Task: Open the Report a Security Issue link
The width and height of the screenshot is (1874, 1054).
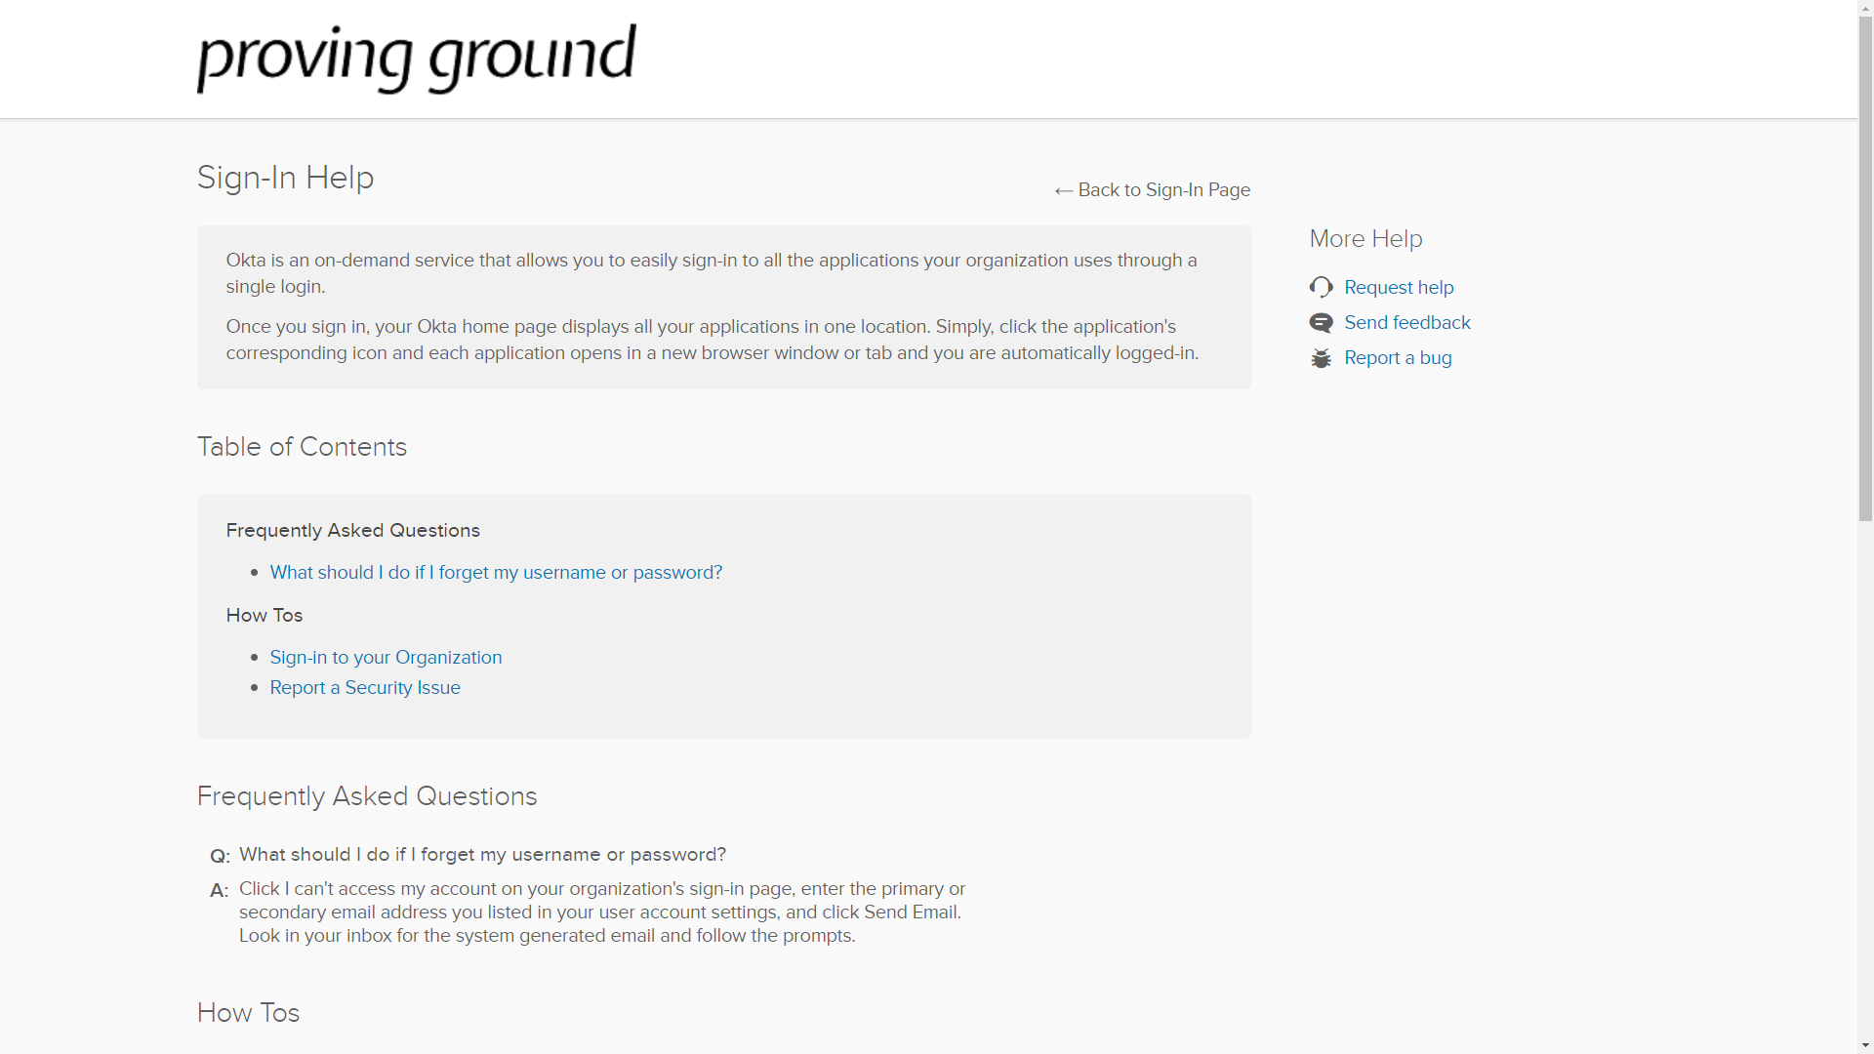Action: (x=365, y=687)
